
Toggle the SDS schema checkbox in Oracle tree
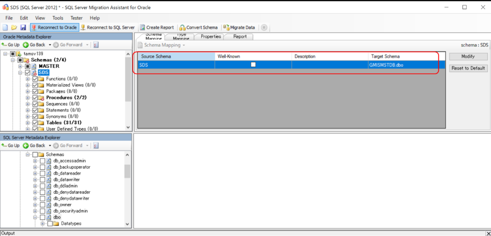[28, 72]
